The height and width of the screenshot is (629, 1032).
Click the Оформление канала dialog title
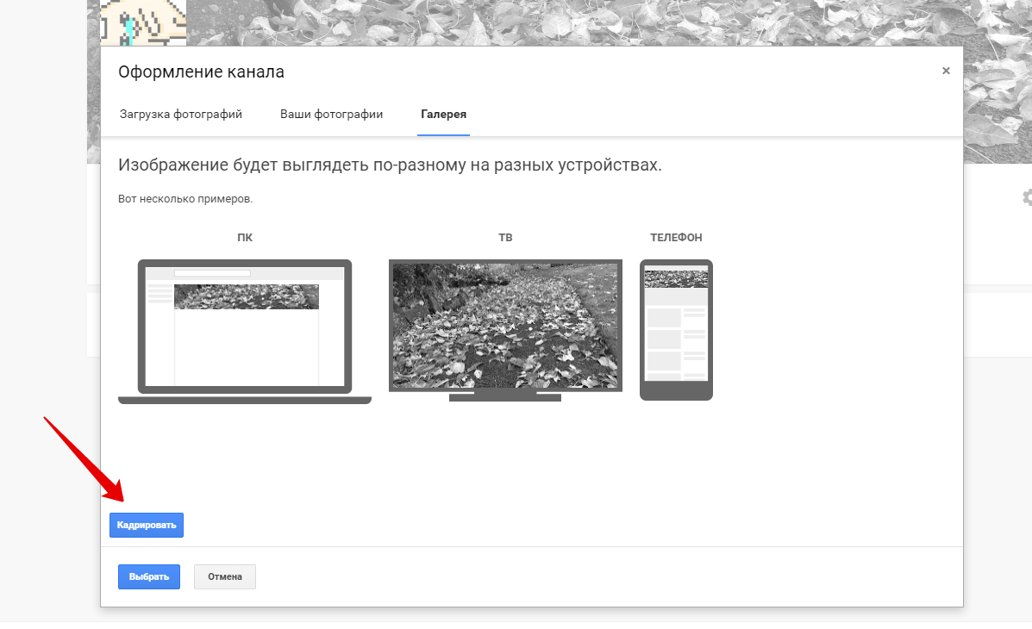[201, 72]
